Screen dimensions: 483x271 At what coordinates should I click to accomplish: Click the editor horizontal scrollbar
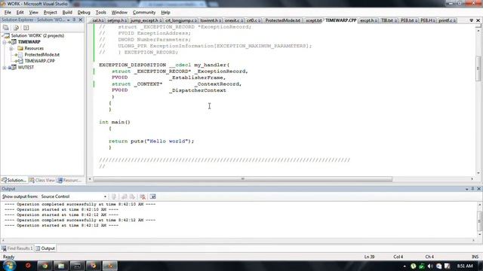pyautogui.click(x=243, y=179)
